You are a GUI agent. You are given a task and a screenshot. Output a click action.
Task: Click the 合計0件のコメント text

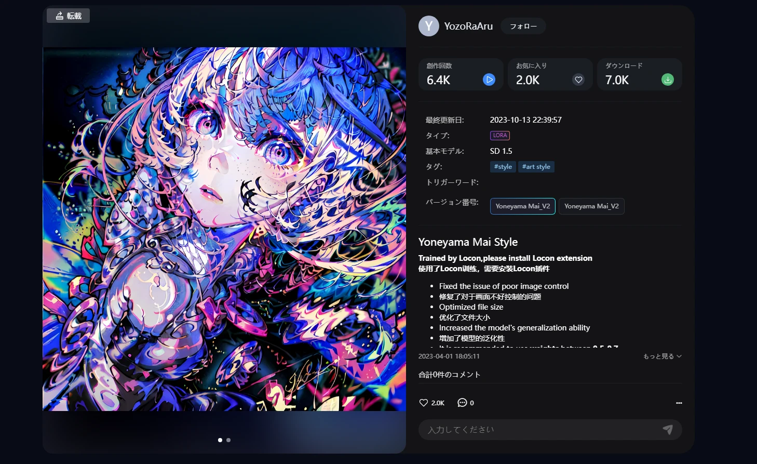click(x=450, y=375)
